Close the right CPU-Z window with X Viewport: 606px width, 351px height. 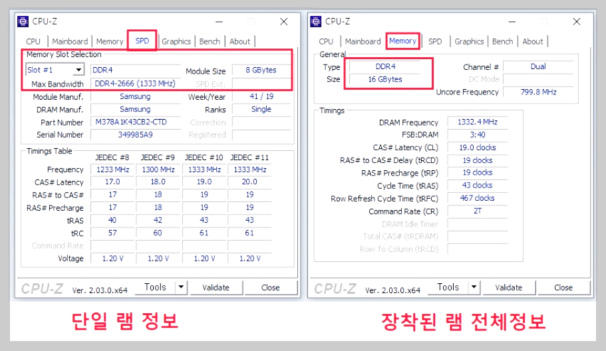577,22
